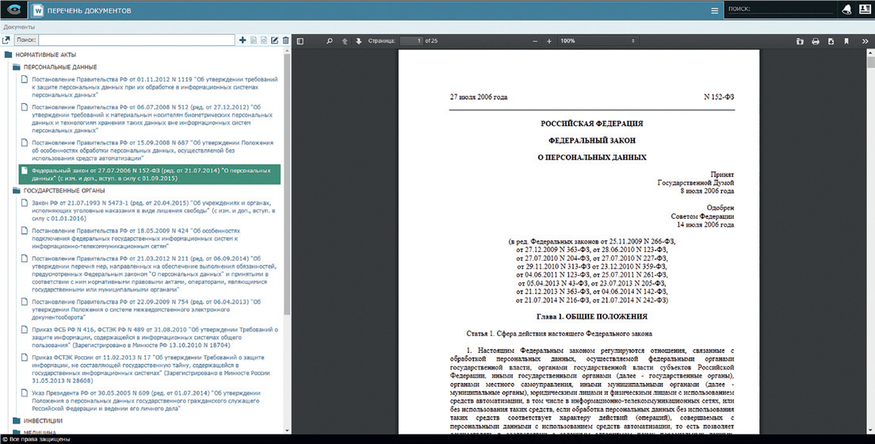Click PDF viewer scrollbar up arrow
Image resolution: width=875 pixels, height=444 pixels.
tap(871, 52)
